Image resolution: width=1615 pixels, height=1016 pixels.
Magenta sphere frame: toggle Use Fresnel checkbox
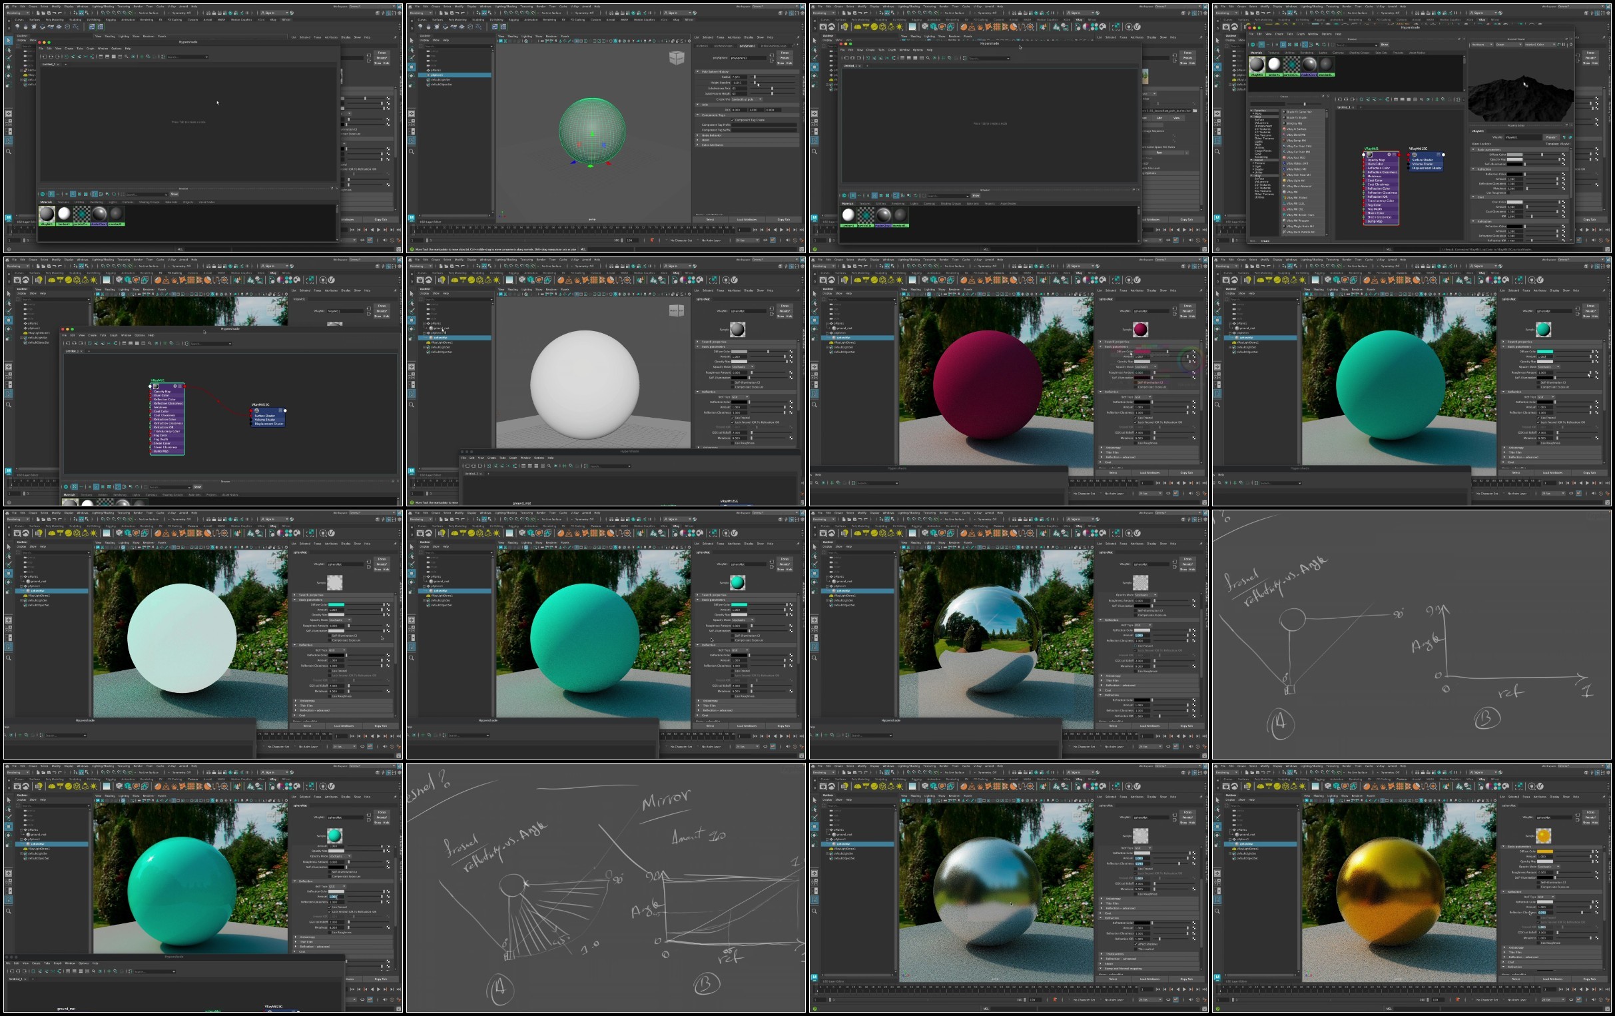coord(1135,419)
